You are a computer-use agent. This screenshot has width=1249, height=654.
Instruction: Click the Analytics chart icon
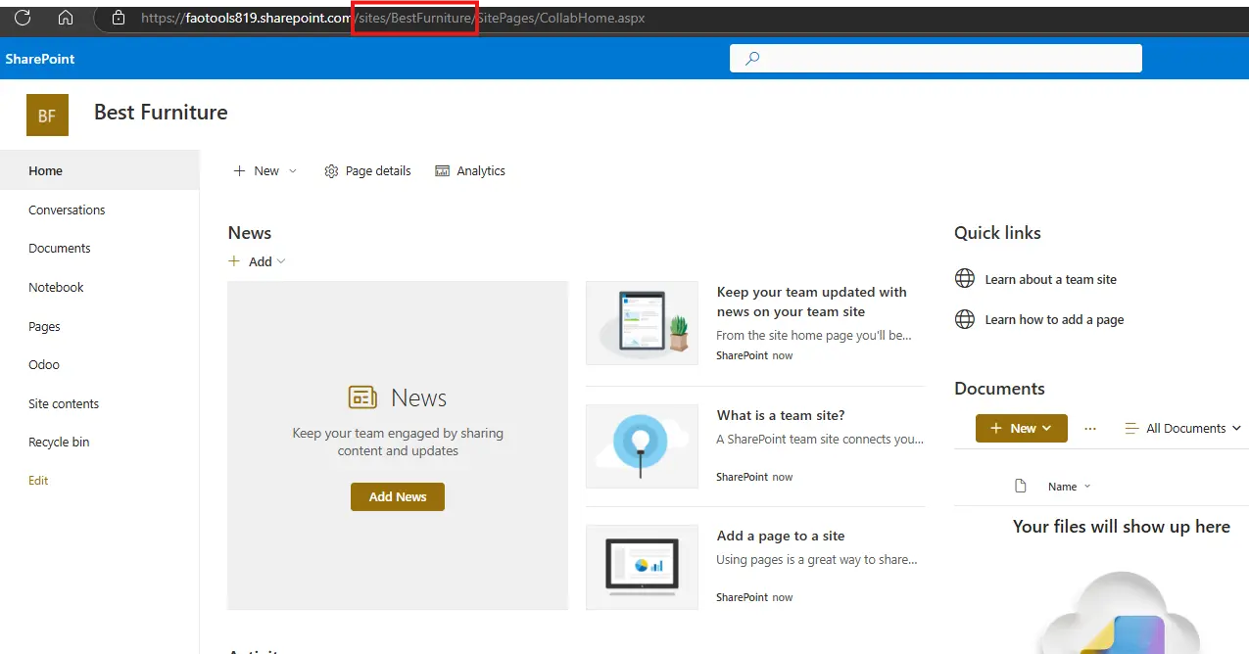point(443,171)
